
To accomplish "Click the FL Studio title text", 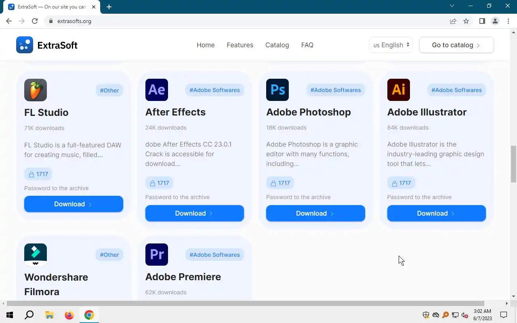I will (46, 112).
